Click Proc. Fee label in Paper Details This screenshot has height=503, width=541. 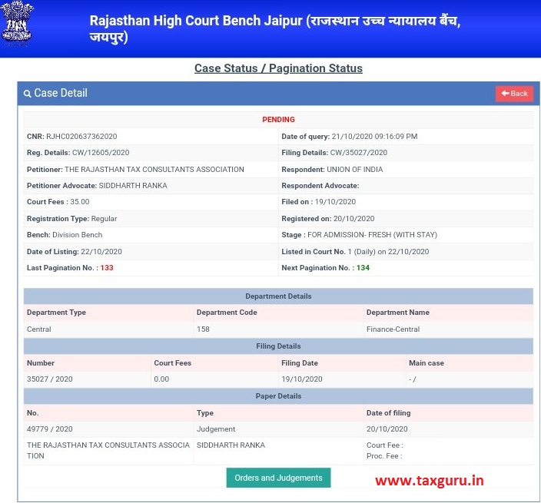pos(384,455)
